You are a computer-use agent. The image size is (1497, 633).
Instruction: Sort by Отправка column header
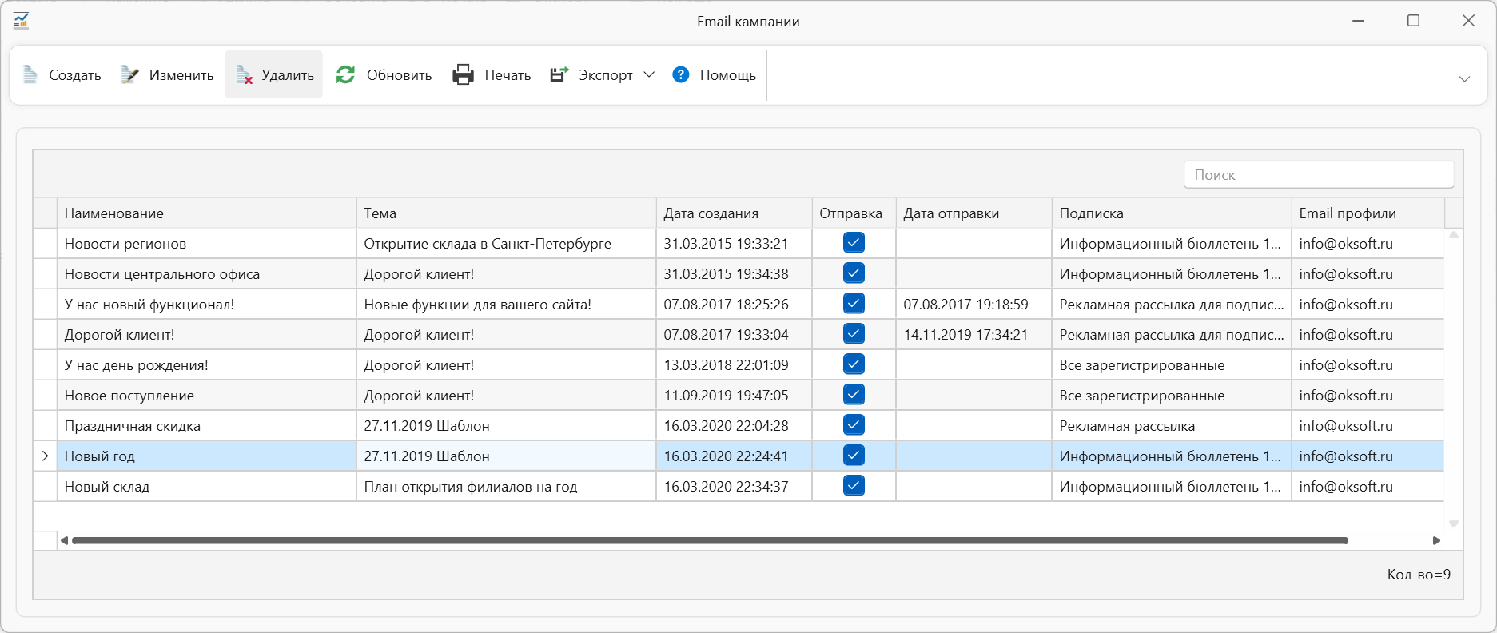854,213
